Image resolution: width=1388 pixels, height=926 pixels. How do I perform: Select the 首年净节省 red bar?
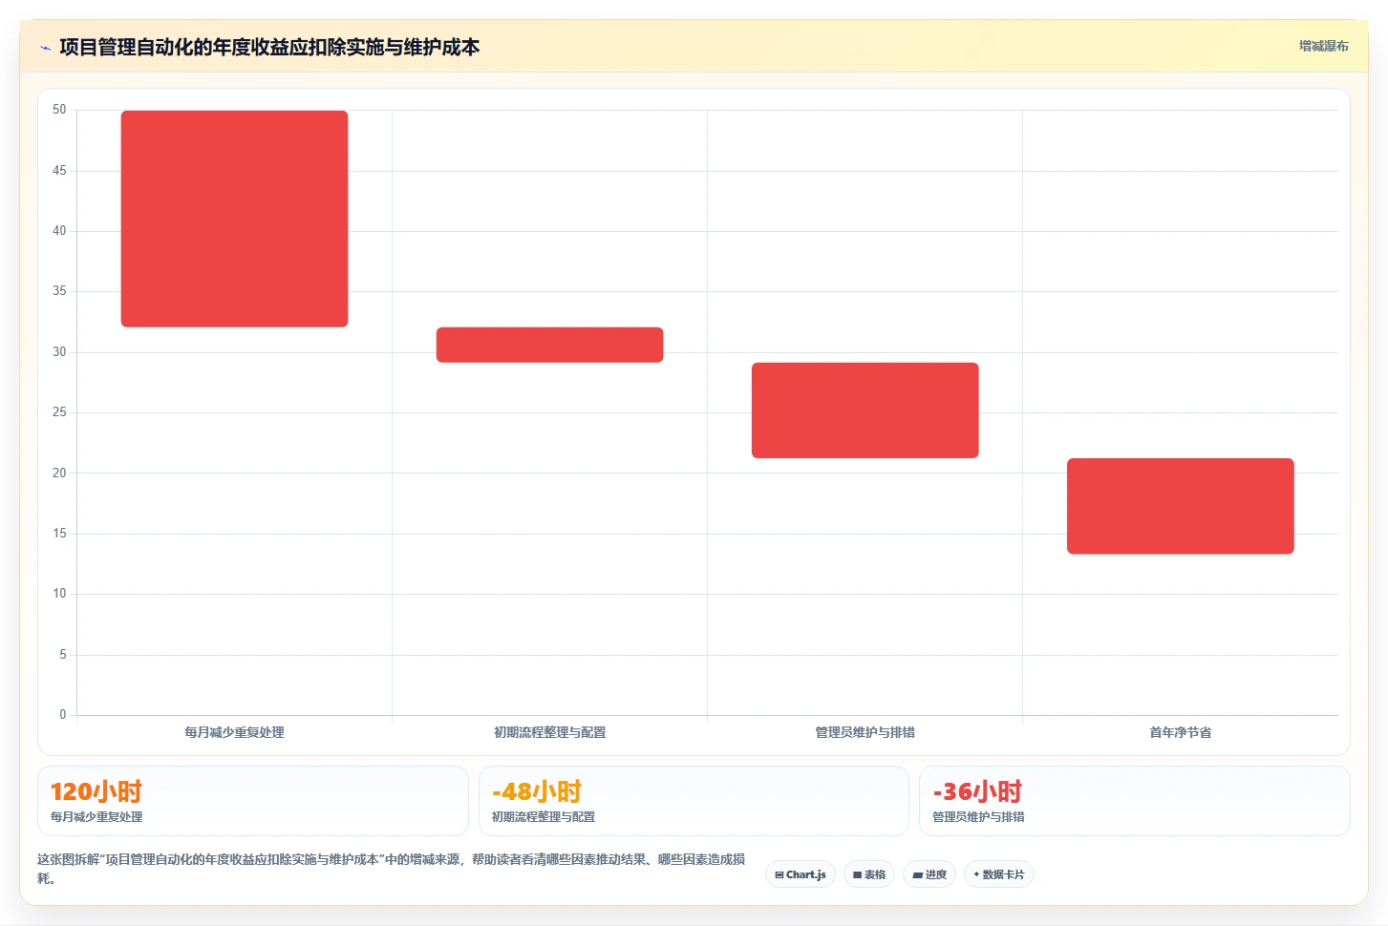click(1180, 506)
